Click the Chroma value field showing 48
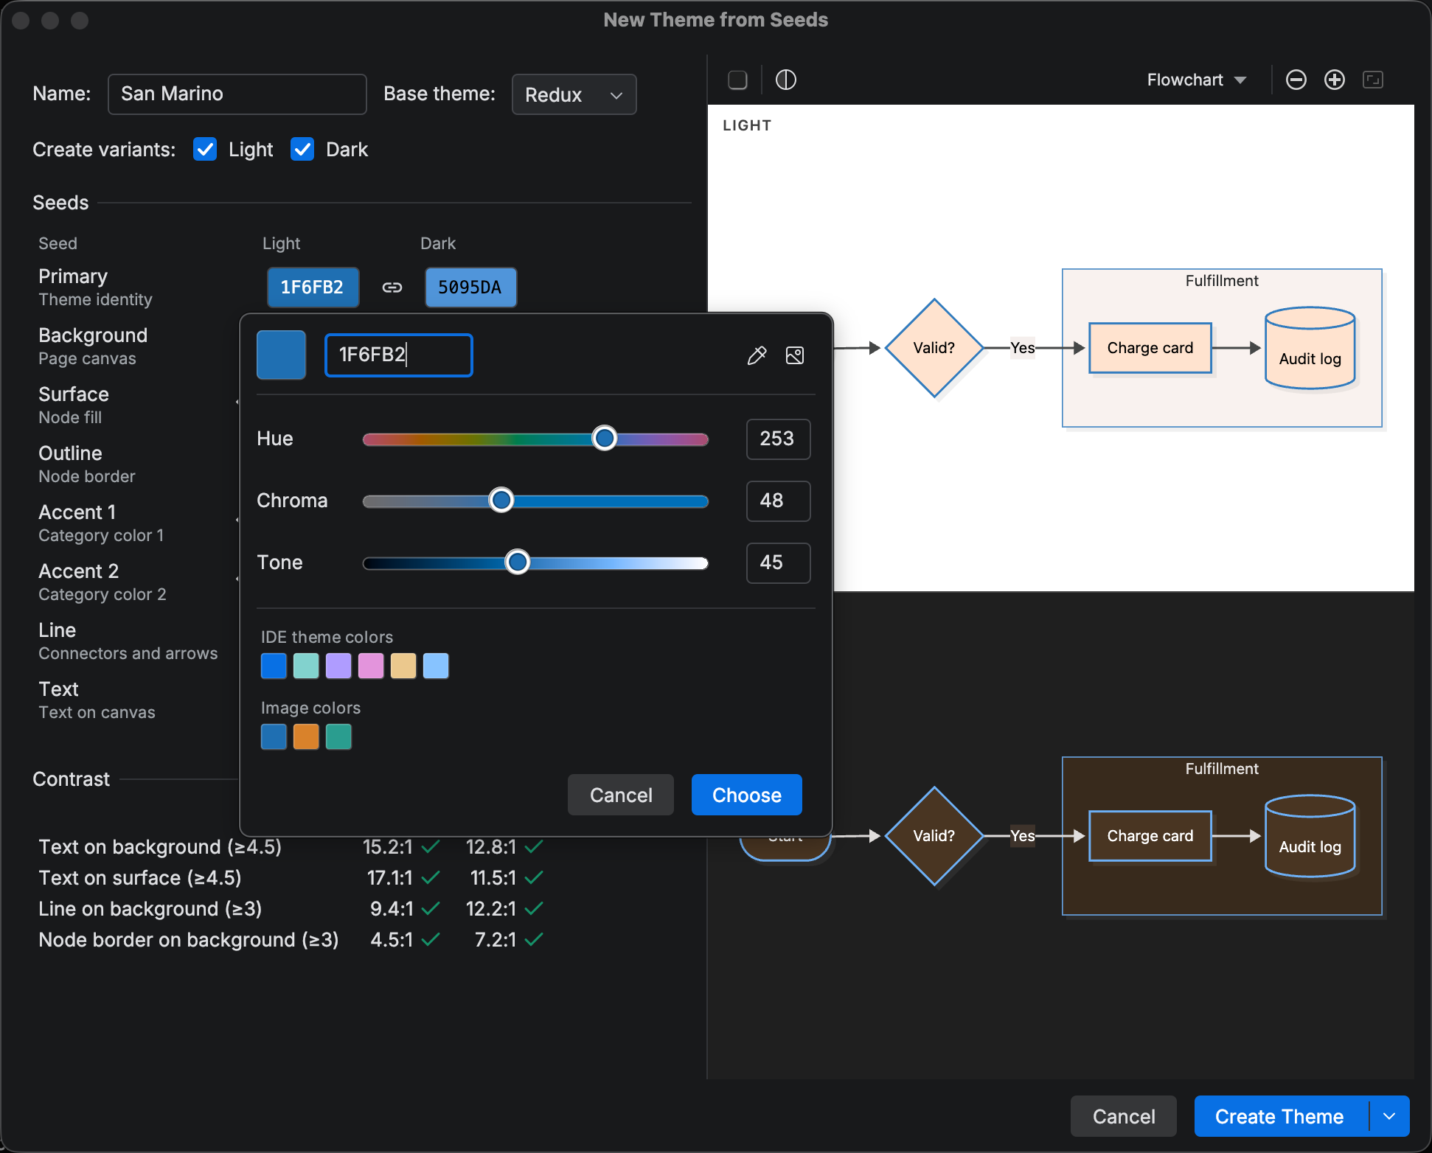 [778, 501]
